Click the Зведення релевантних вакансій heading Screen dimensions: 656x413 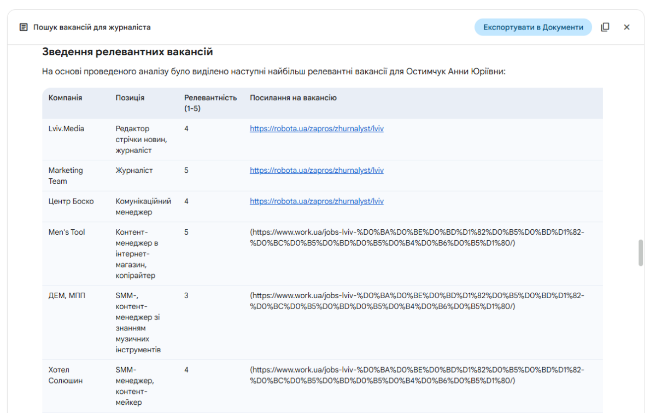(127, 52)
